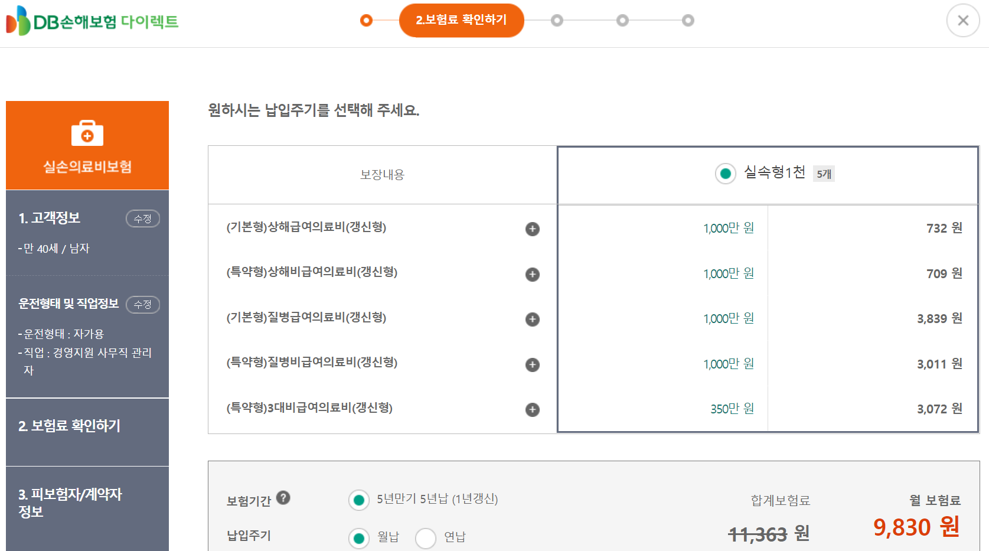Expand (기본형)상해급여의료비 details plus icon
989x551 pixels.
pos(533,229)
